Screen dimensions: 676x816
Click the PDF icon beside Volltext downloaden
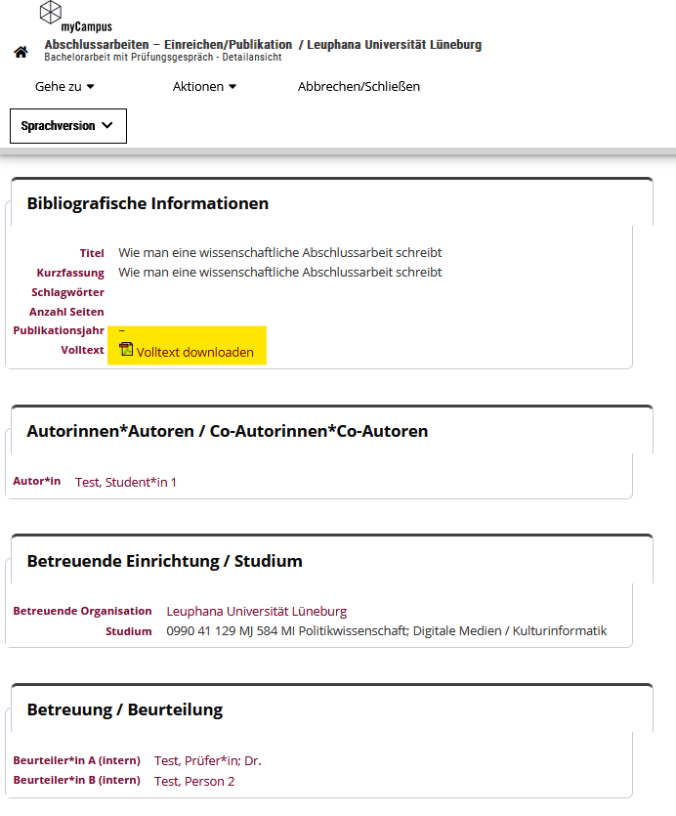pyautogui.click(x=126, y=349)
